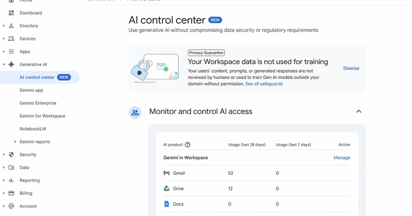Click the AI control center page title

pos(167,20)
